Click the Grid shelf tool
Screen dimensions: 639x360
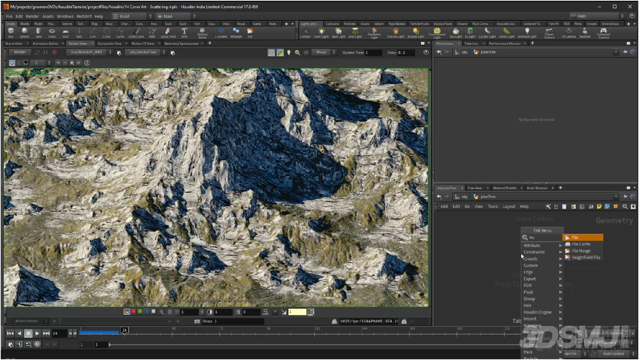click(x=66, y=33)
